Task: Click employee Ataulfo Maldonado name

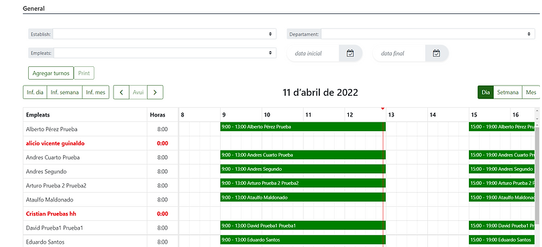Action: [50, 199]
